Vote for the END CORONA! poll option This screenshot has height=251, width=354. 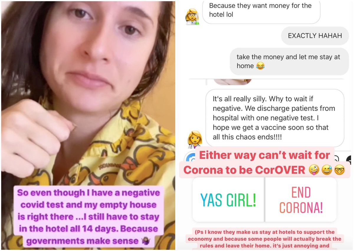tap(301, 200)
